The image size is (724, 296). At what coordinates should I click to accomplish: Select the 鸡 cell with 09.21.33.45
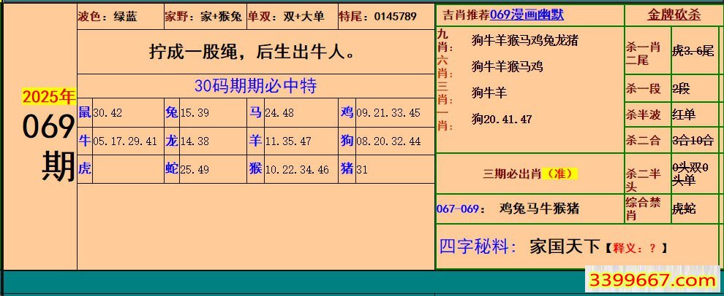tap(380, 113)
